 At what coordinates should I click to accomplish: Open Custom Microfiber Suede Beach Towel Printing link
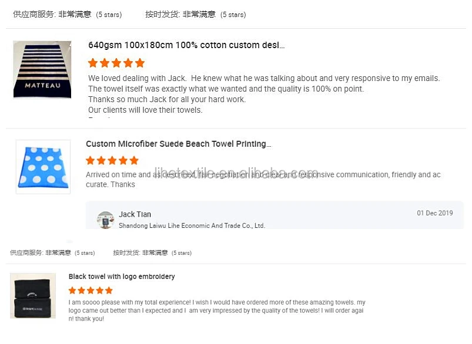179,144
